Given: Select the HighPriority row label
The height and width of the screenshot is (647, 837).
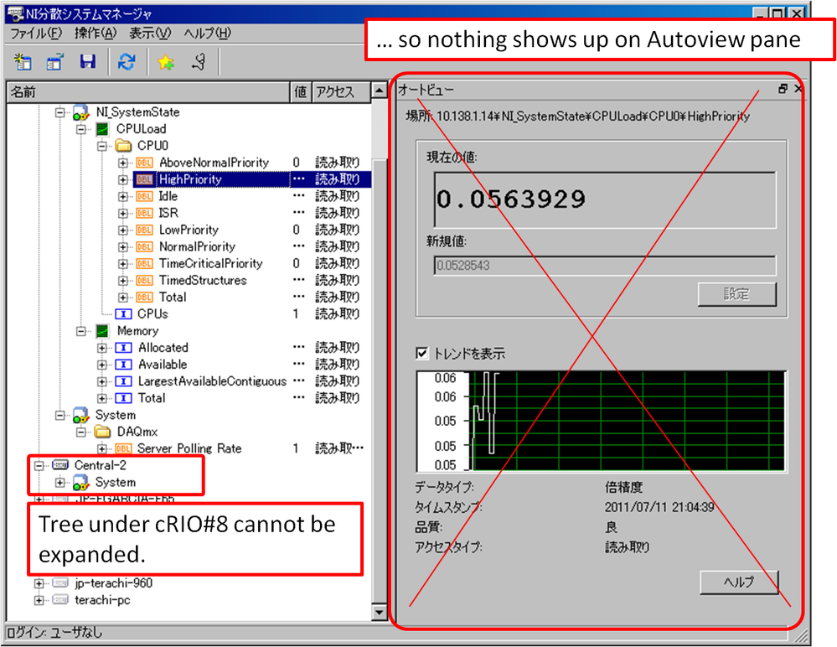Looking at the screenshot, I should coord(190,179).
